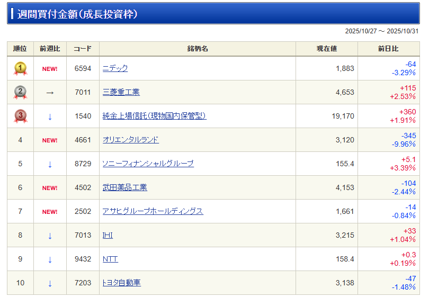Click the +2.53% change value
The width and height of the screenshot is (429, 297).
coord(403,96)
